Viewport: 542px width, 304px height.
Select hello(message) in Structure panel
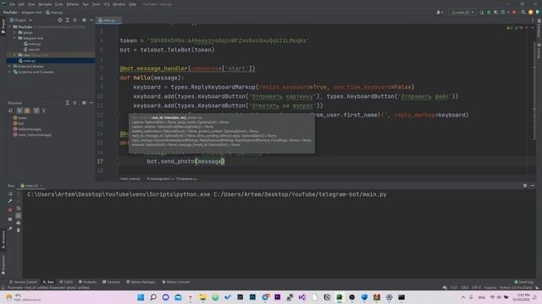27,129
